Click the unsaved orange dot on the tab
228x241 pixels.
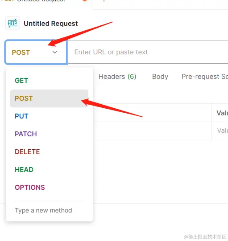pos(85,0)
